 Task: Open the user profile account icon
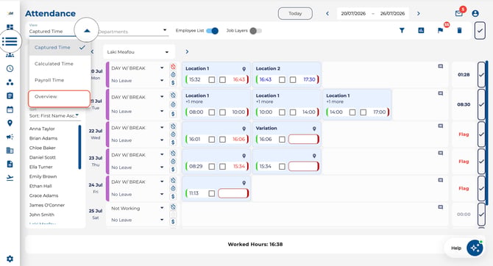475,13
